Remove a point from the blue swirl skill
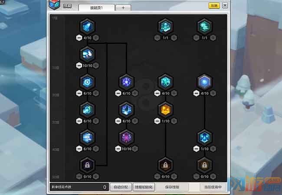This screenshot has height=195, width=282. click(79, 121)
